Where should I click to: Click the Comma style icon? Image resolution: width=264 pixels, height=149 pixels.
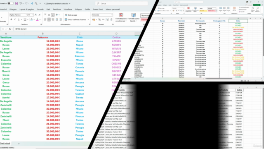point(104,19)
